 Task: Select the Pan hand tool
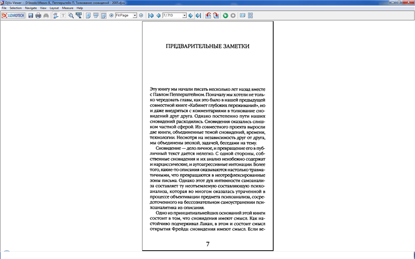(56, 16)
